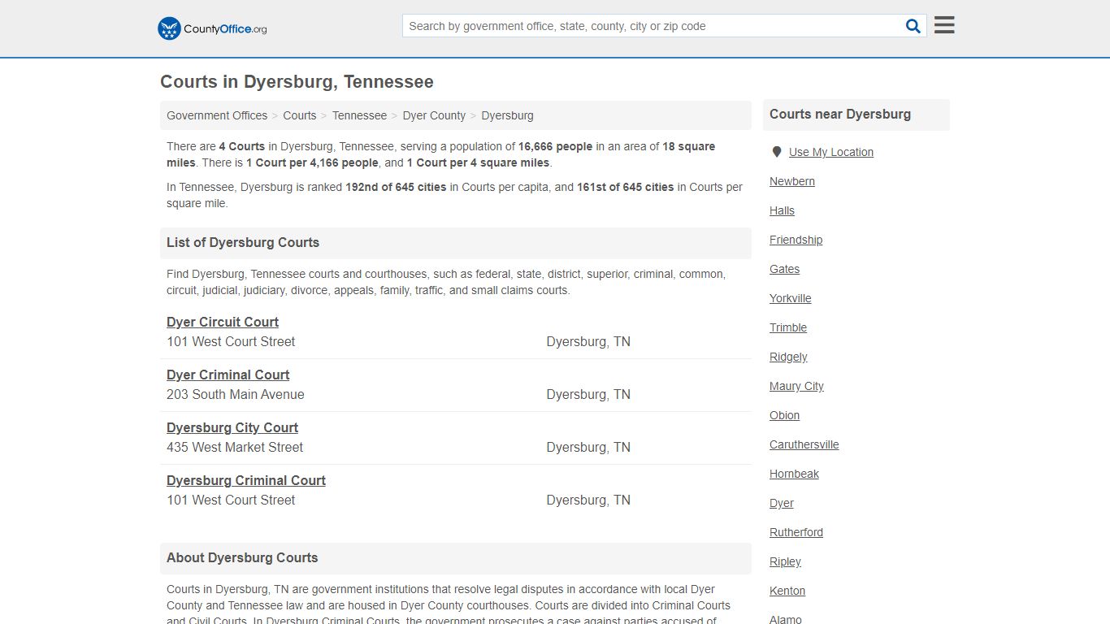View courts near Kenton
This screenshot has height=624, width=1110.
tap(787, 591)
